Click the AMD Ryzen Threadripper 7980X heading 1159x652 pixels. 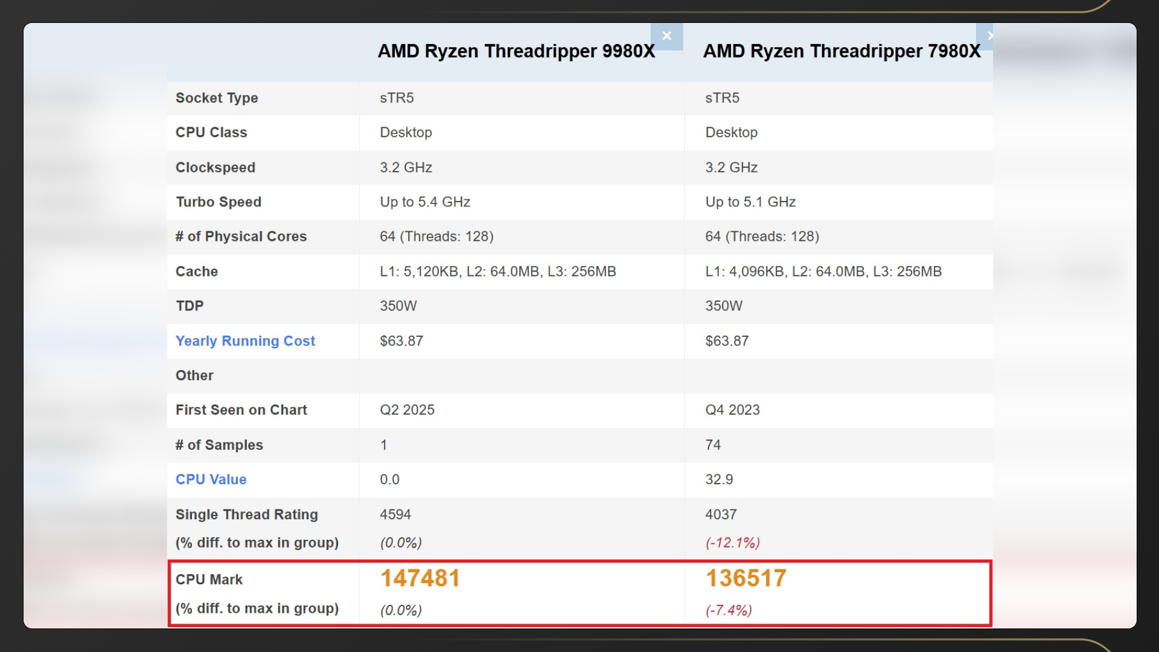841,51
